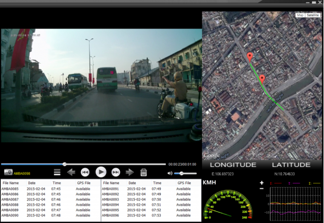Select the file AMBA0086 in list
Viewport: 324px width, 223px height.
pyautogui.click(x=50, y=194)
